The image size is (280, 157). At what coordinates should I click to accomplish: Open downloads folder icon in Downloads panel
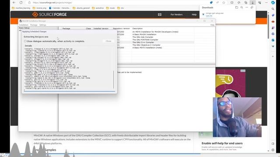(237, 7)
